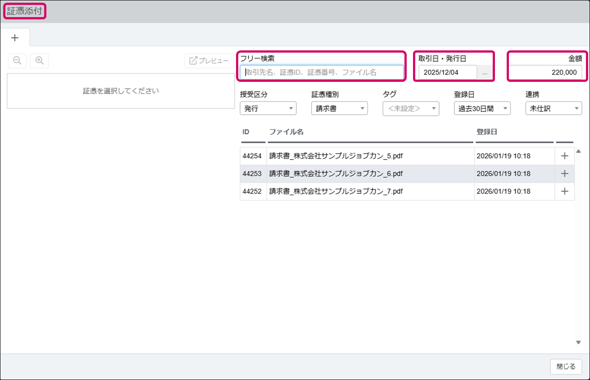The image size is (590, 380).
Task: Add a new tab with plus icon
Action: 15,38
